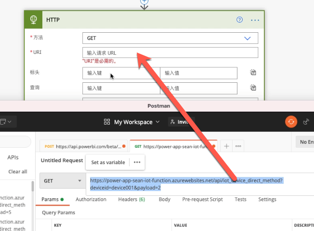The height and width of the screenshot is (231, 314).
Task: Add a new request tab with plus icon
Action: 226,146
